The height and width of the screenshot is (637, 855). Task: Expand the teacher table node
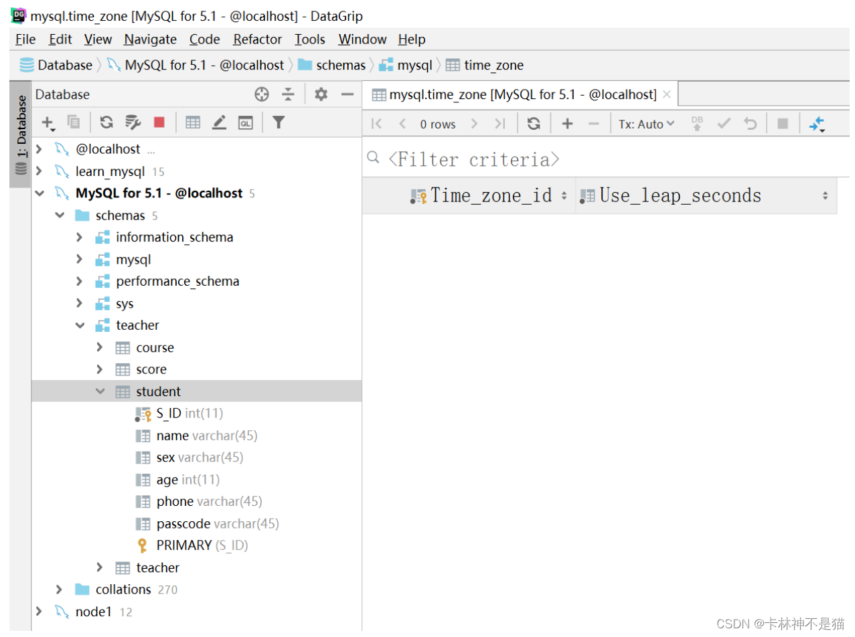100,567
